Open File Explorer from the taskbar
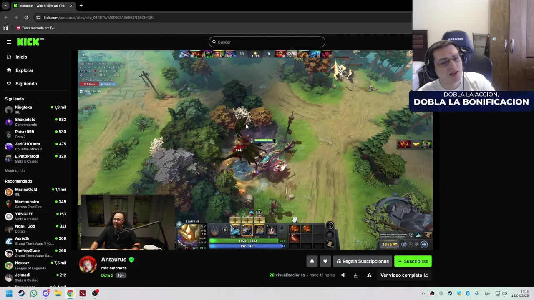534x300 pixels. pyautogui.click(x=58, y=293)
